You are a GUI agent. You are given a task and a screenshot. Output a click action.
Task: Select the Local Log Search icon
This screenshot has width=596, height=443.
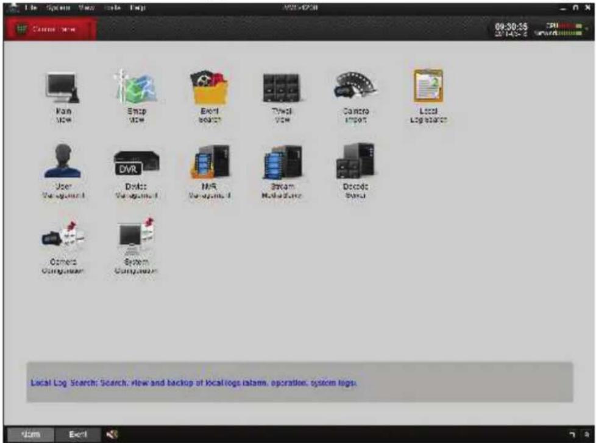click(428, 86)
